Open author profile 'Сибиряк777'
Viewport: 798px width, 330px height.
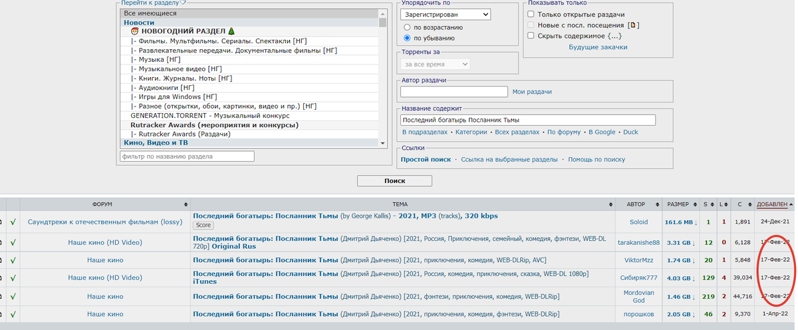coord(638,277)
